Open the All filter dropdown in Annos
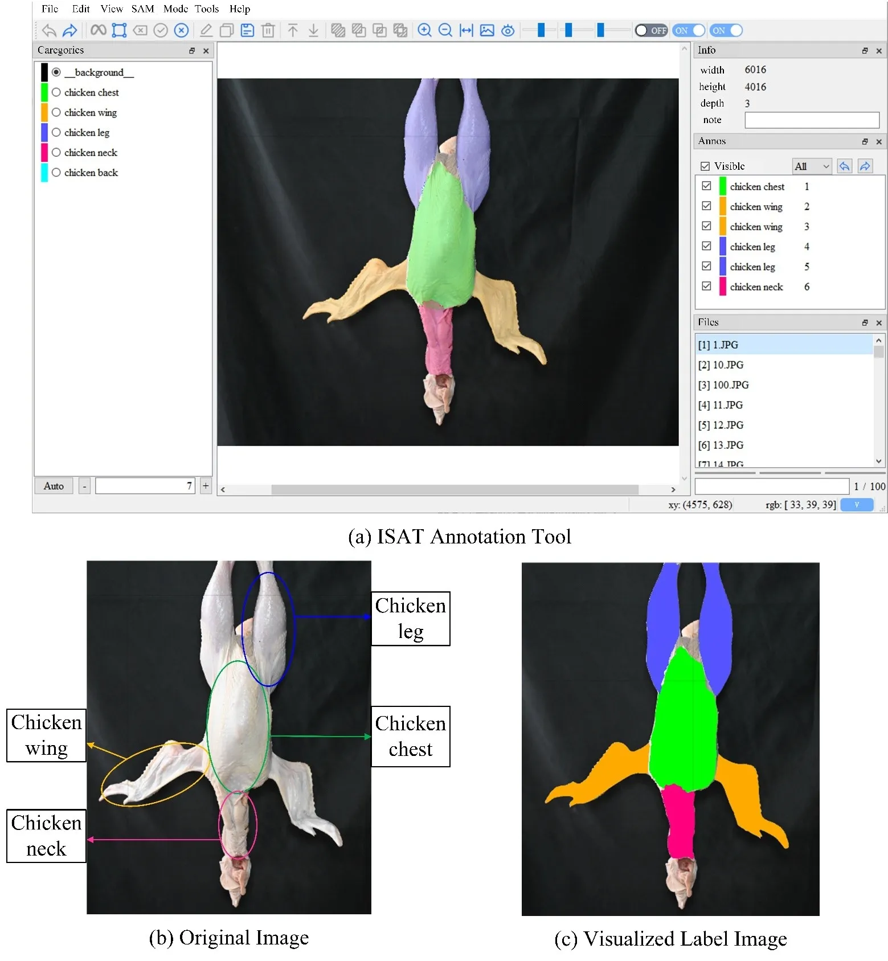 pyautogui.click(x=812, y=166)
